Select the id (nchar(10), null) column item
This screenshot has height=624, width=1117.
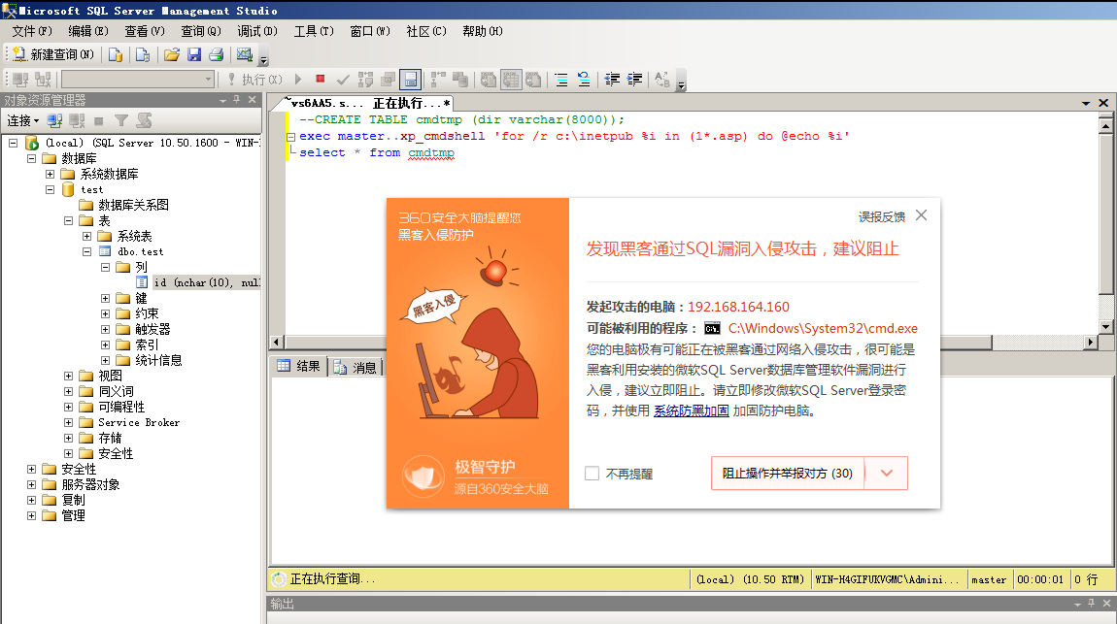tap(207, 282)
